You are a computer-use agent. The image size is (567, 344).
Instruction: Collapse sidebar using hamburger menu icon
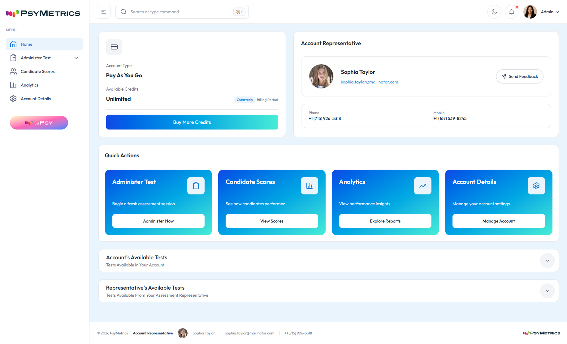coord(104,12)
